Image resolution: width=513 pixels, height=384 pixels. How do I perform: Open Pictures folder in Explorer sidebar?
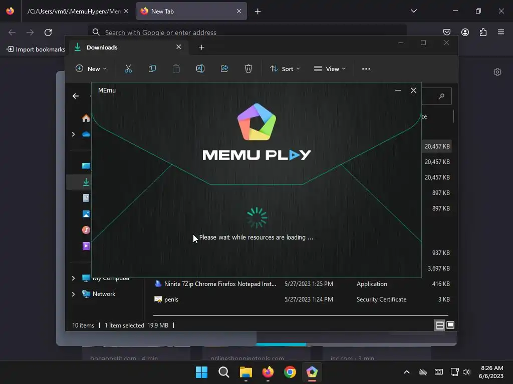[x=86, y=214]
